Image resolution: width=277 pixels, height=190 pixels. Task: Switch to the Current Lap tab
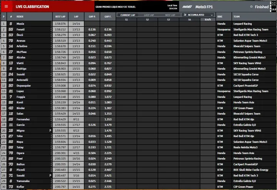128,15
